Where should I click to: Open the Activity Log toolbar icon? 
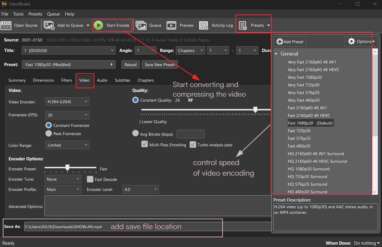(204, 25)
